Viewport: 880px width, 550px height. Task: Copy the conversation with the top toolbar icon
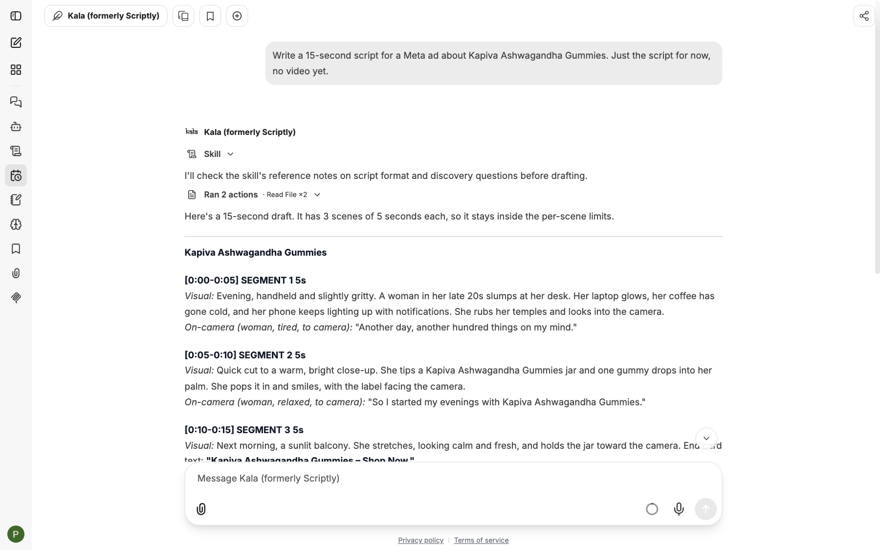click(x=183, y=16)
